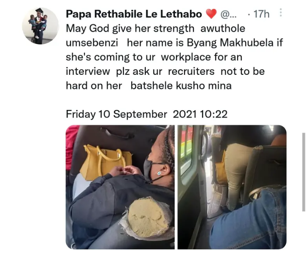Screen dimensions: 308x254
Task: Click the blue denim jeans in the right photo
Action: 249,219
